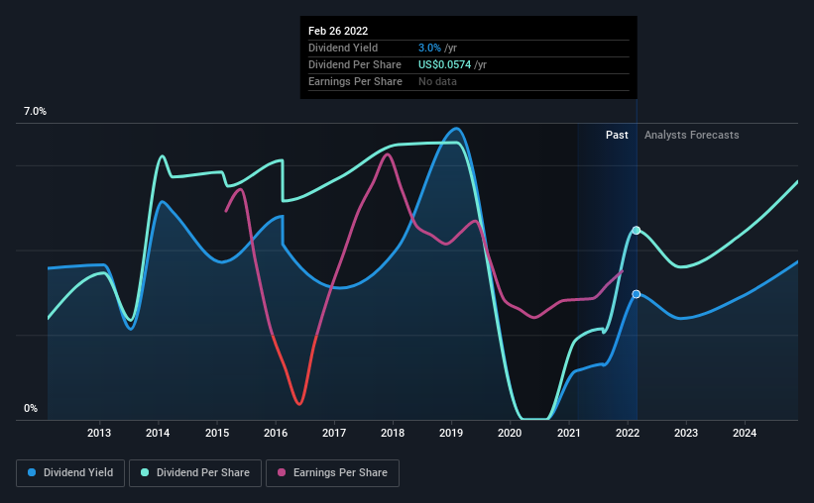Toggle the Dividend Per Share legend button
Viewport: 814px width, 503px height.
(x=195, y=473)
